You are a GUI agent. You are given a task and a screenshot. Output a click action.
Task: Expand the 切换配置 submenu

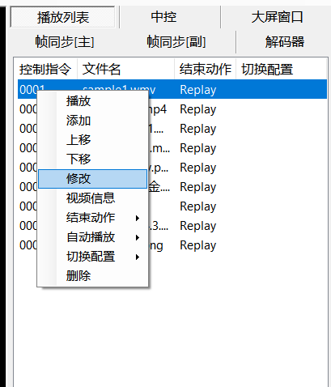coord(92,257)
